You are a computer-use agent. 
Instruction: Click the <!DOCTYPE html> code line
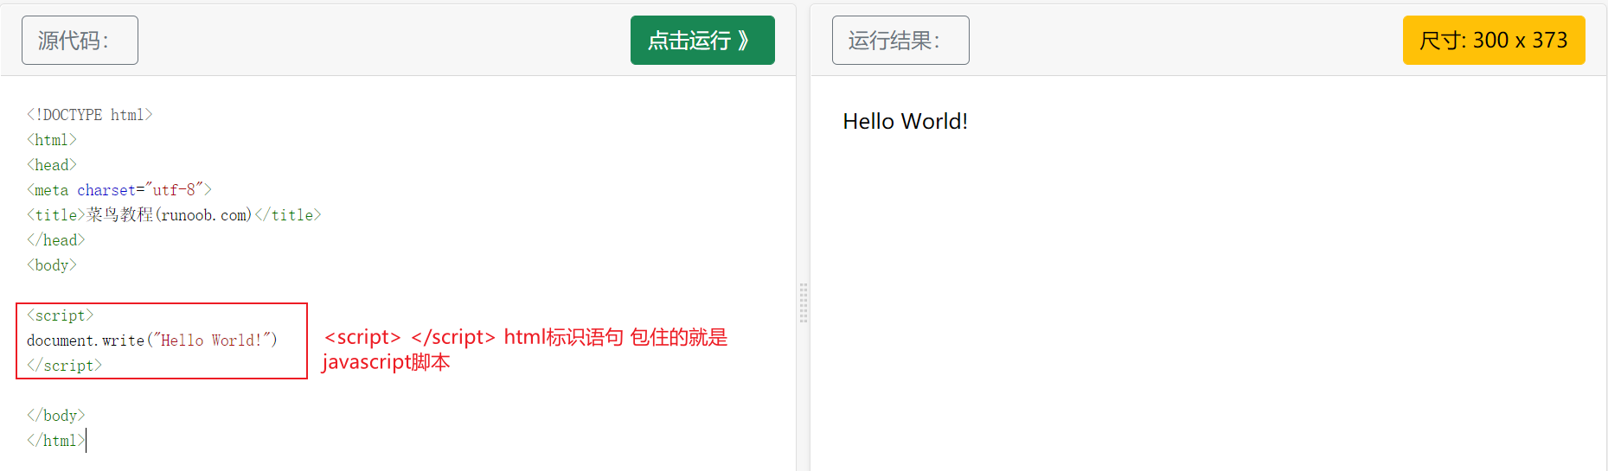point(90,115)
